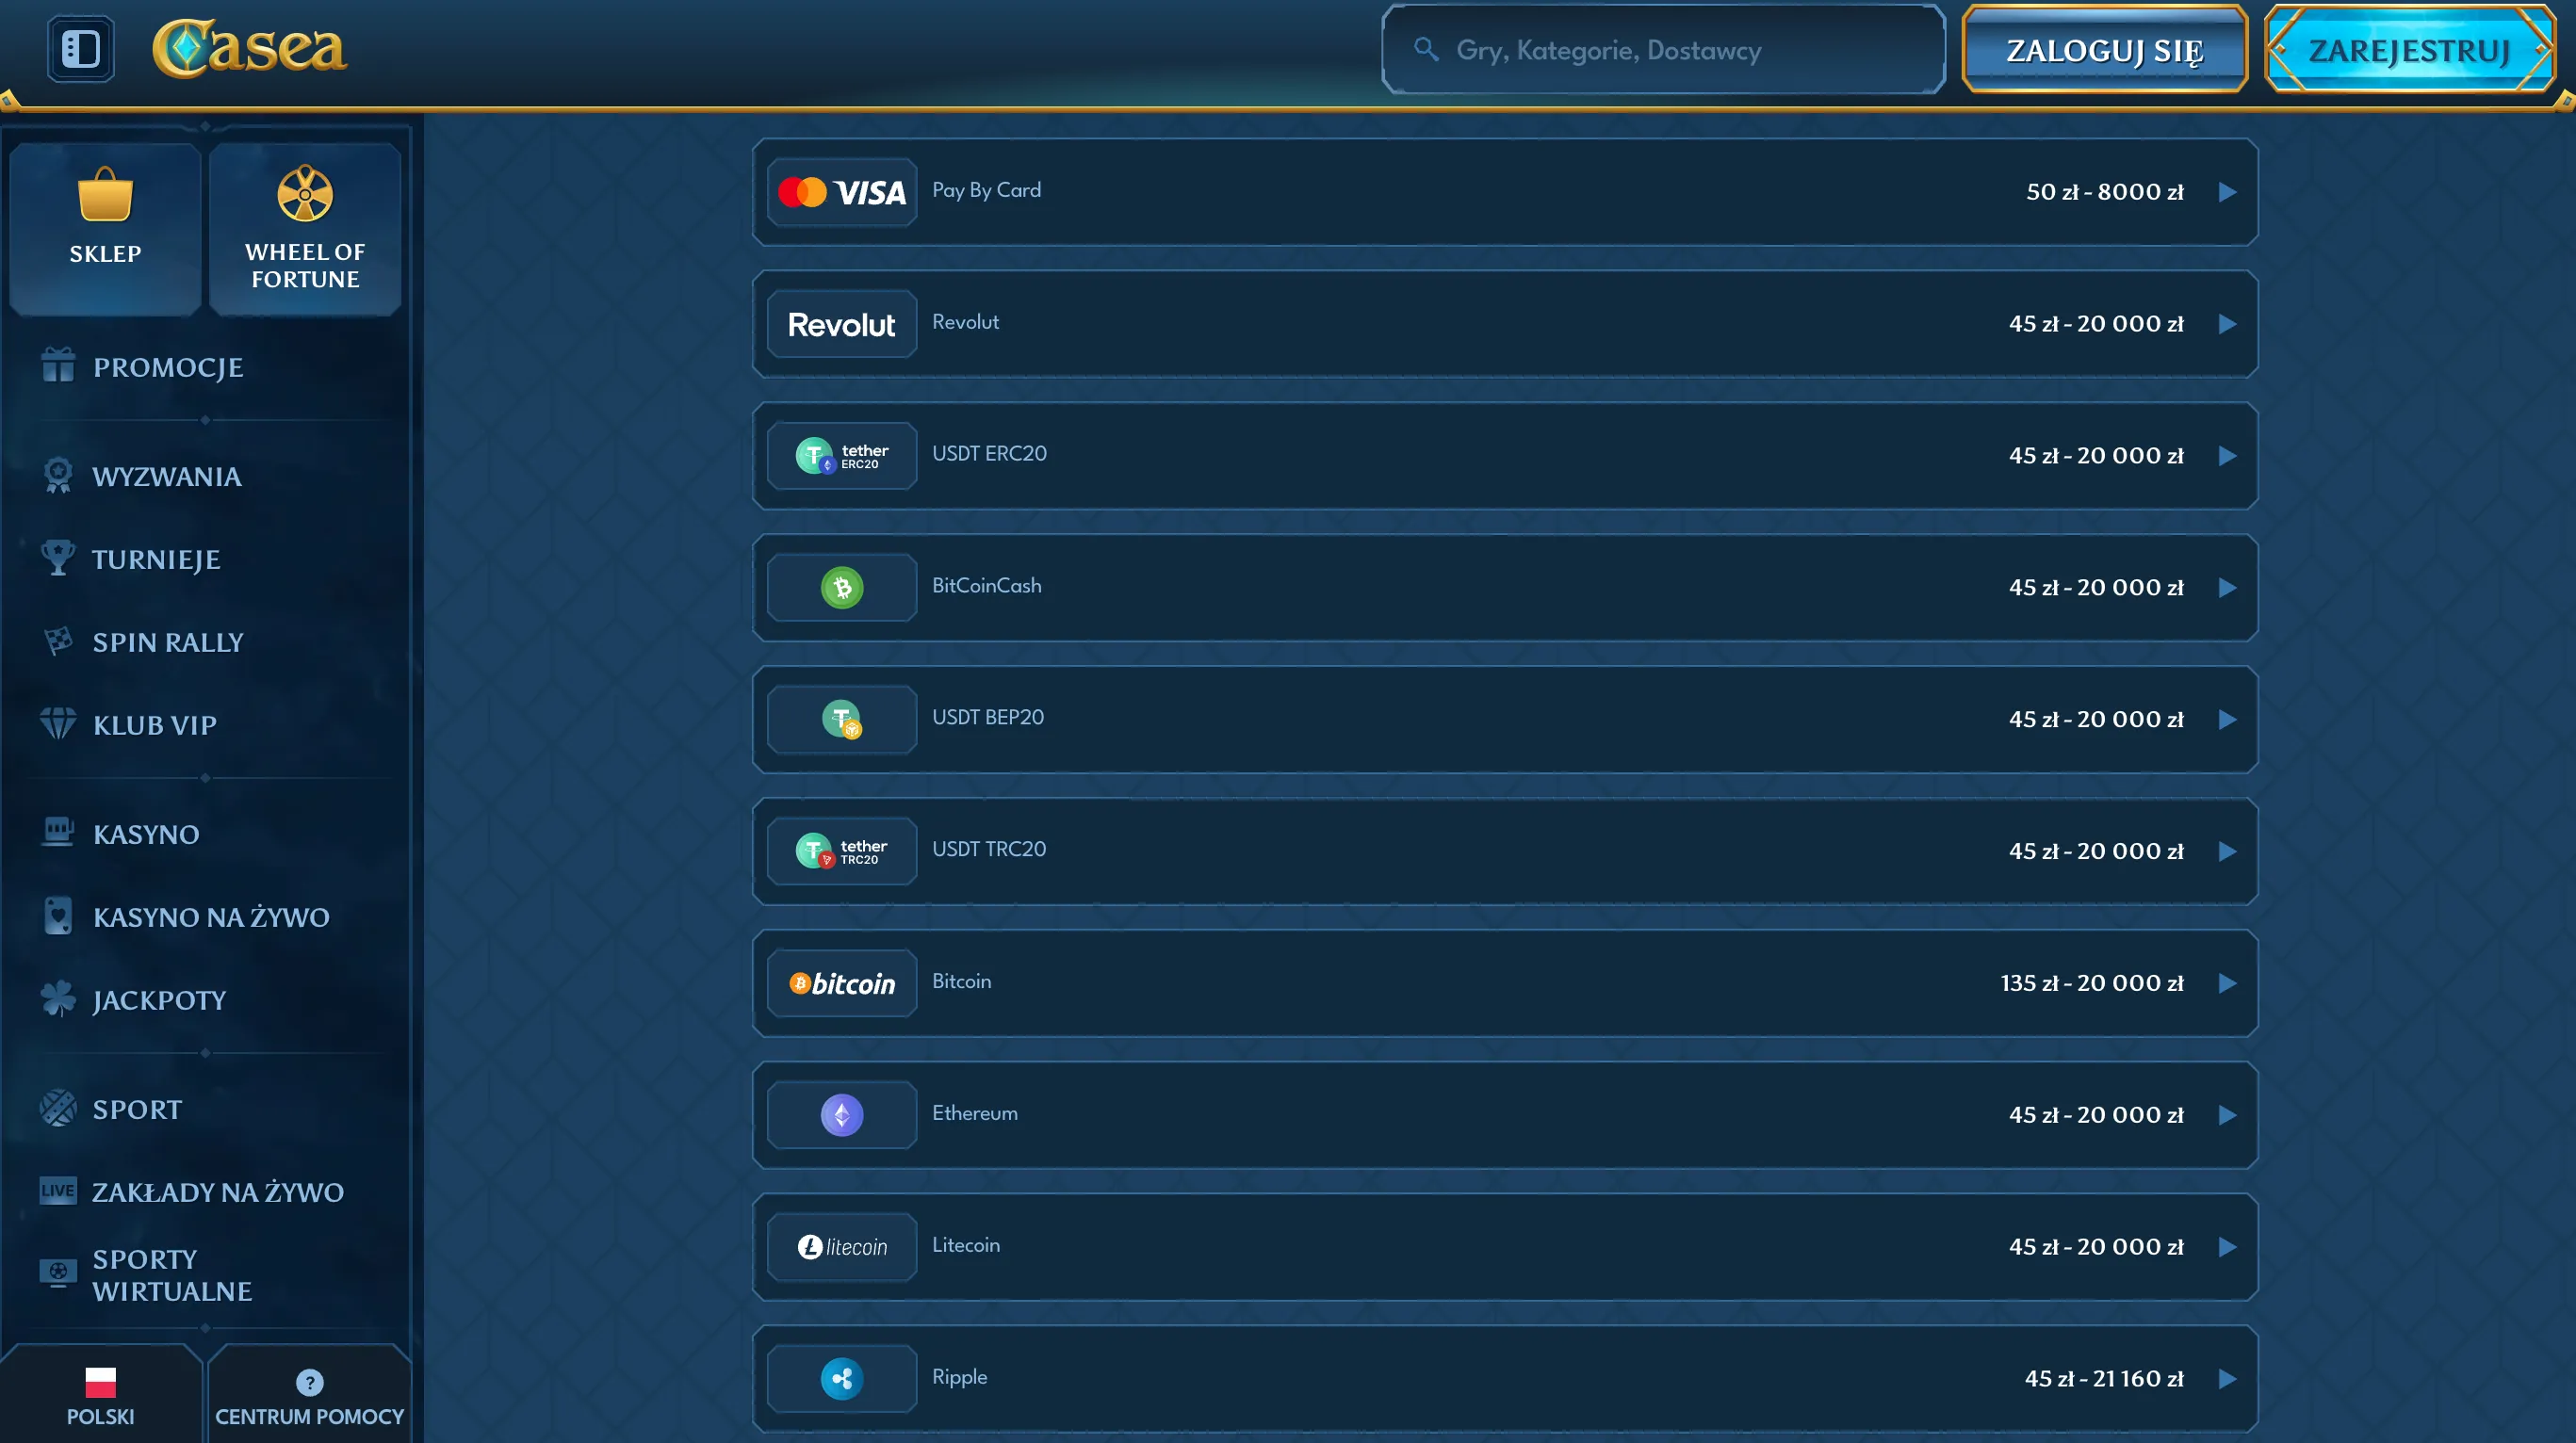The image size is (2576, 1443).
Task: Click the LIVE badge for Zakłady na żywo
Action: tap(58, 1191)
